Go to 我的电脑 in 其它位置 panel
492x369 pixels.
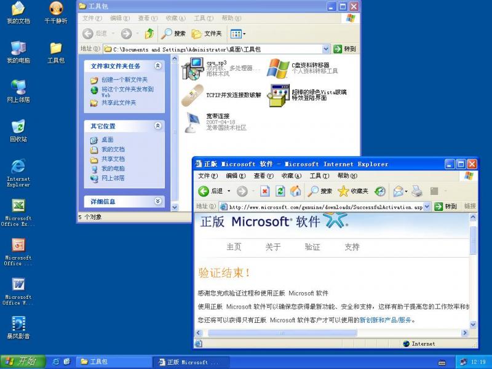point(113,169)
